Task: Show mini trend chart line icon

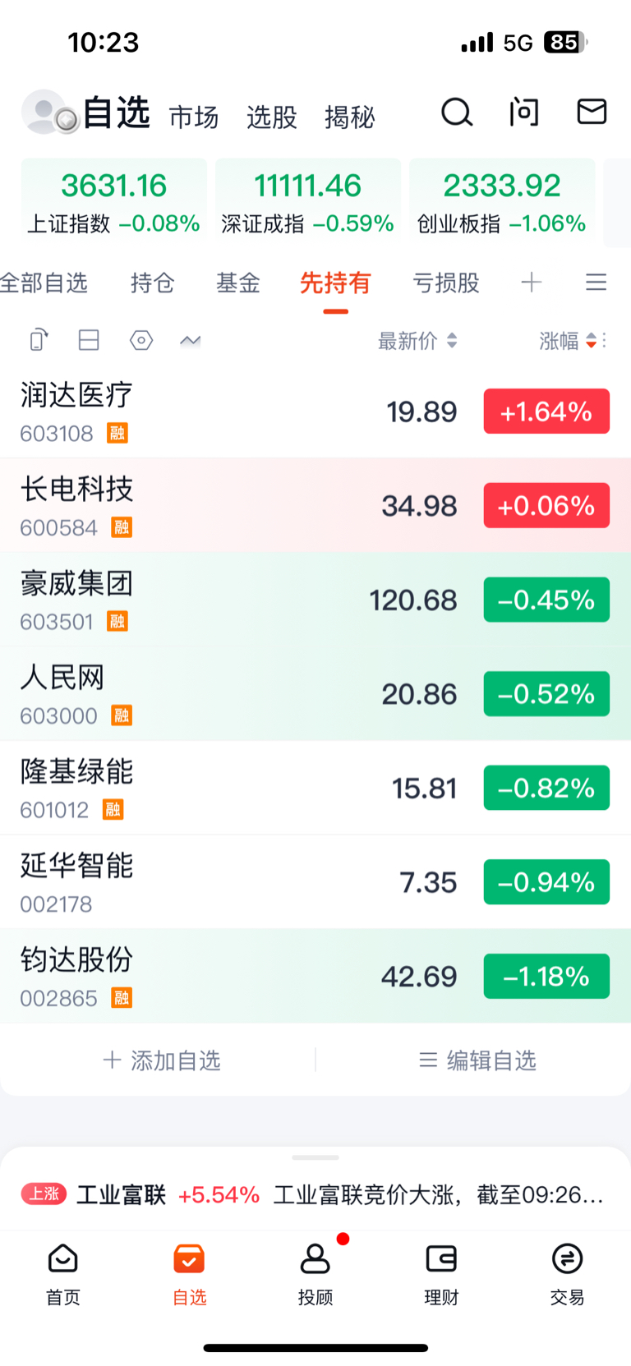Action: 190,340
